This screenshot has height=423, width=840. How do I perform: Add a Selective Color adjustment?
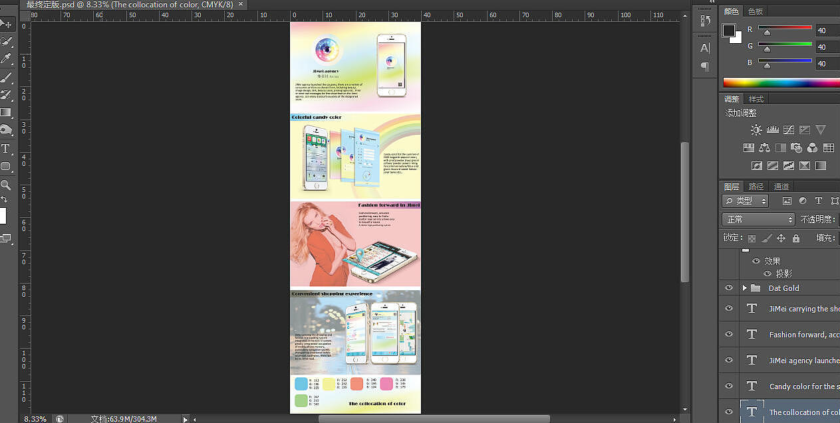tap(805, 166)
